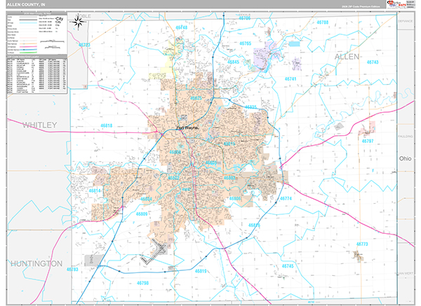Select the Fort Wayne city label
This screenshot has height=306, width=421.
187,128
